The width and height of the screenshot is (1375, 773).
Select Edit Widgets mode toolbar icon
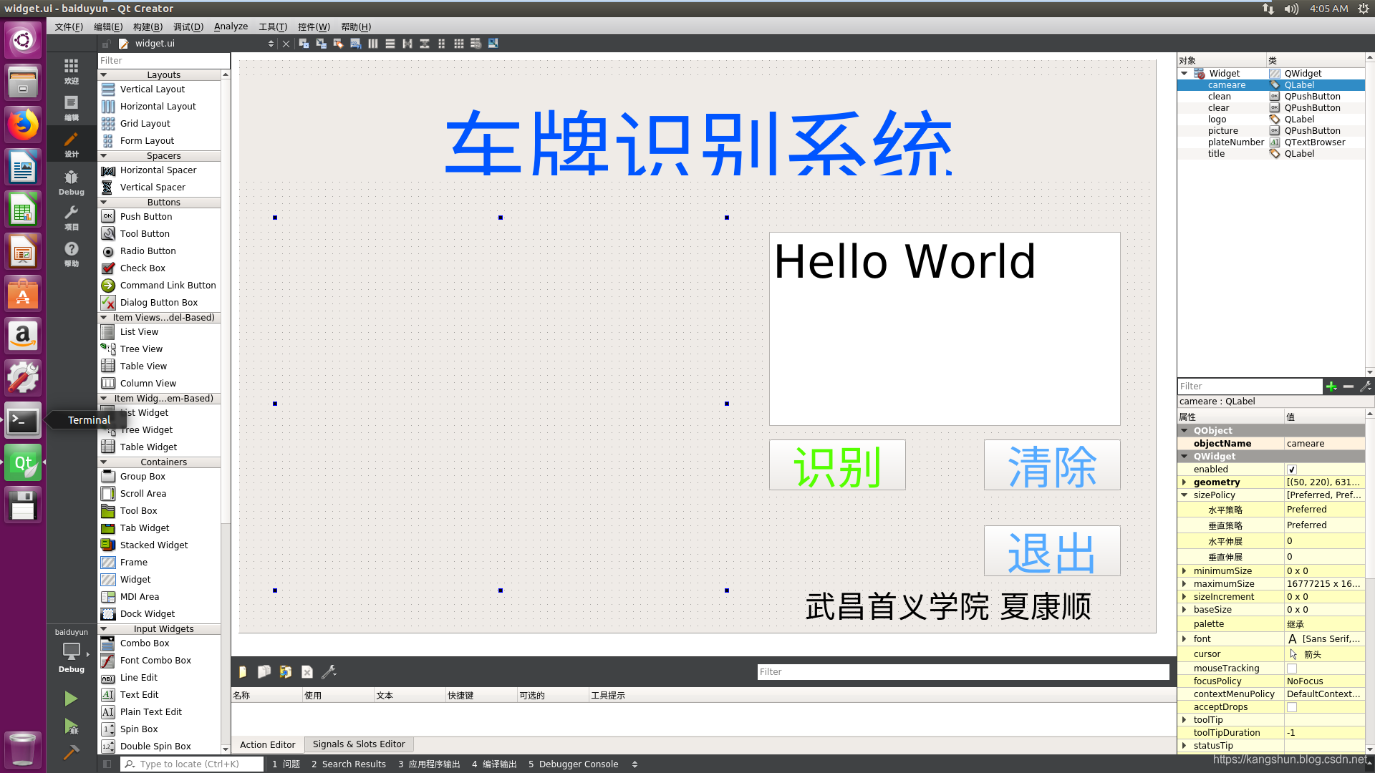pos(304,44)
